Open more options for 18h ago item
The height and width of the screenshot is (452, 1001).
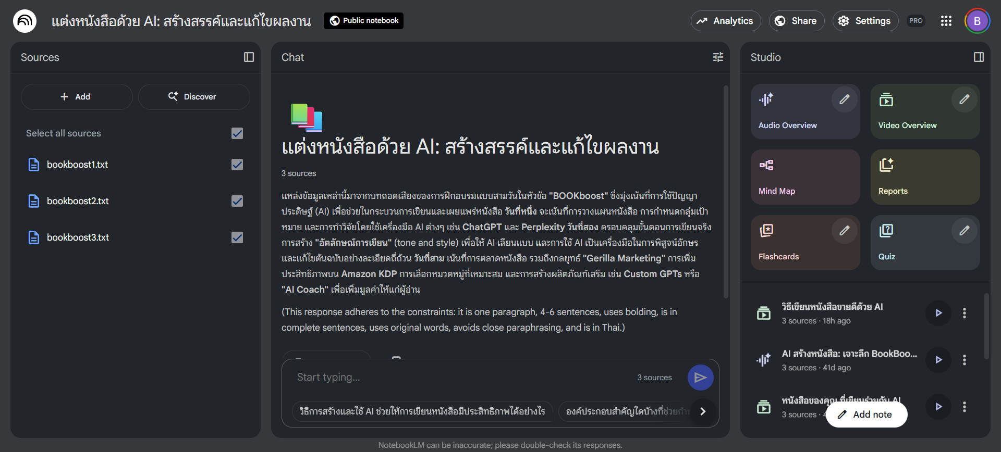[x=965, y=313]
